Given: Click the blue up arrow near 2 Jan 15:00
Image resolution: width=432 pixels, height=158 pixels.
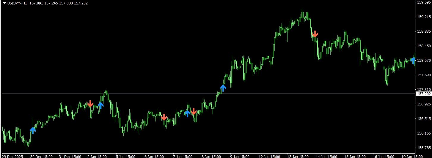Looking at the screenshot, I should pos(100,105).
